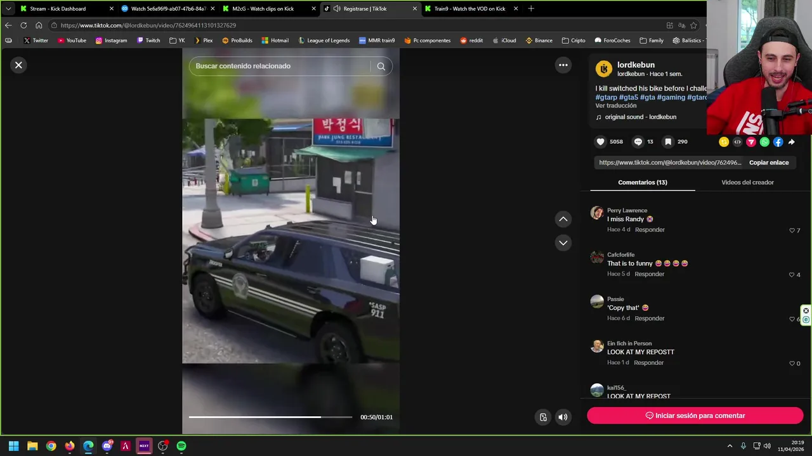Show hidden tray icons chevron
The height and width of the screenshot is (456, 812).
(x=730, y=446)
